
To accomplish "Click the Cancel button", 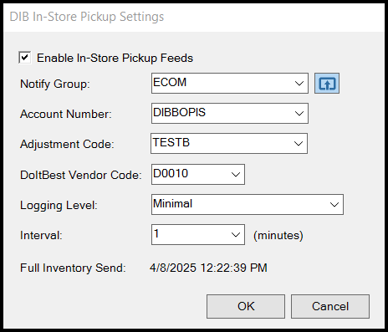I will coord(330,306).
